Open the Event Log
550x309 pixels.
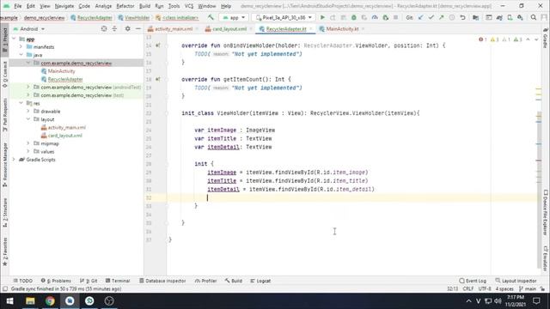[x=473, y=281]
